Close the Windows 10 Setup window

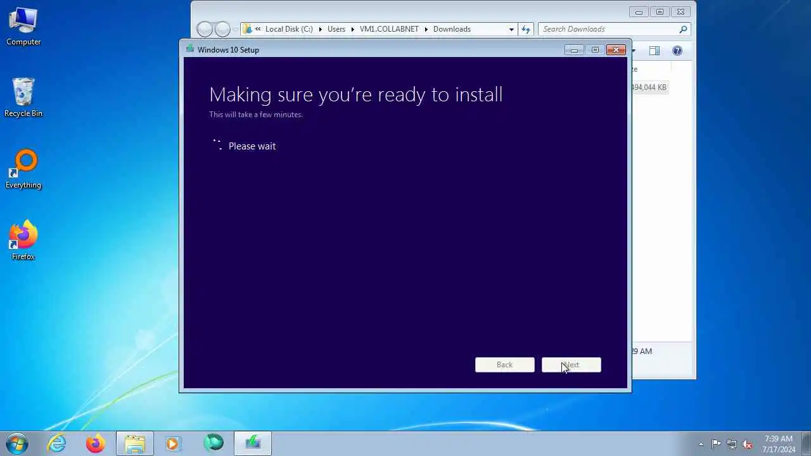coord(616,50)
